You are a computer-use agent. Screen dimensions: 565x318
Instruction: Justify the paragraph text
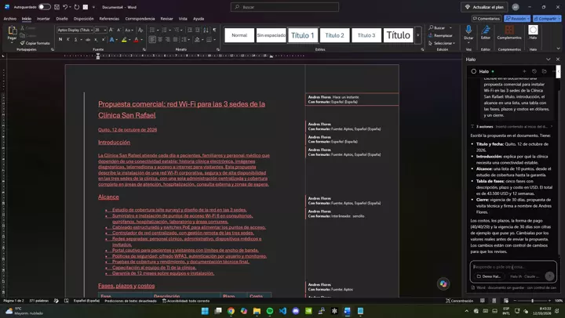coord(176,40)
